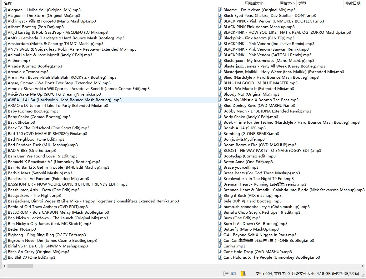Sort by the 名称 column header
366x279 pixels.
(x=8, y=3)
